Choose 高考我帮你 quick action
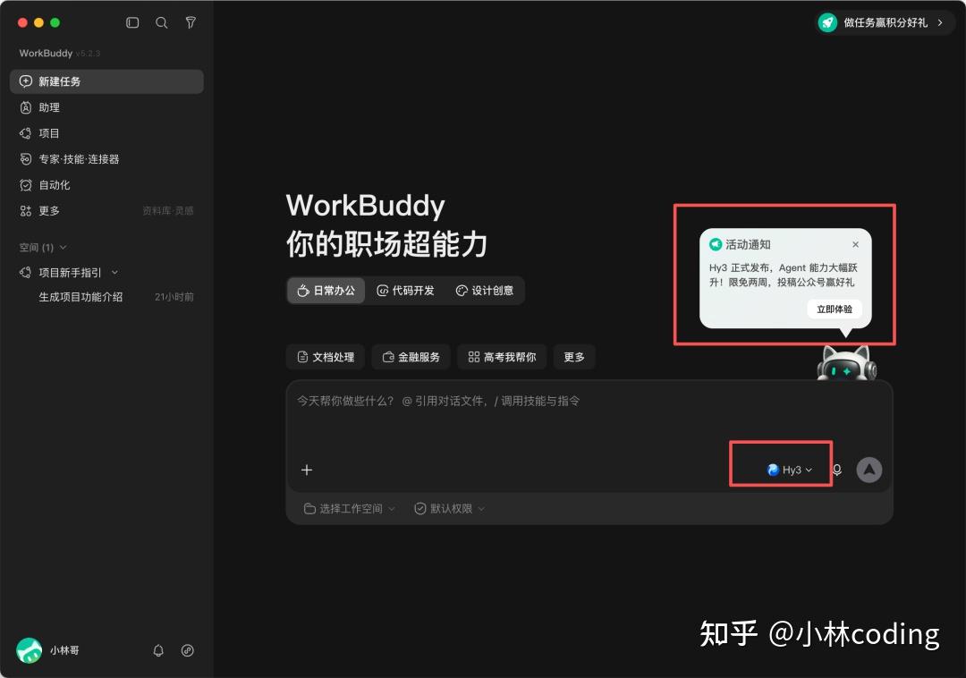Viewport: 966px width, 678px height. [x=502, y=357]
